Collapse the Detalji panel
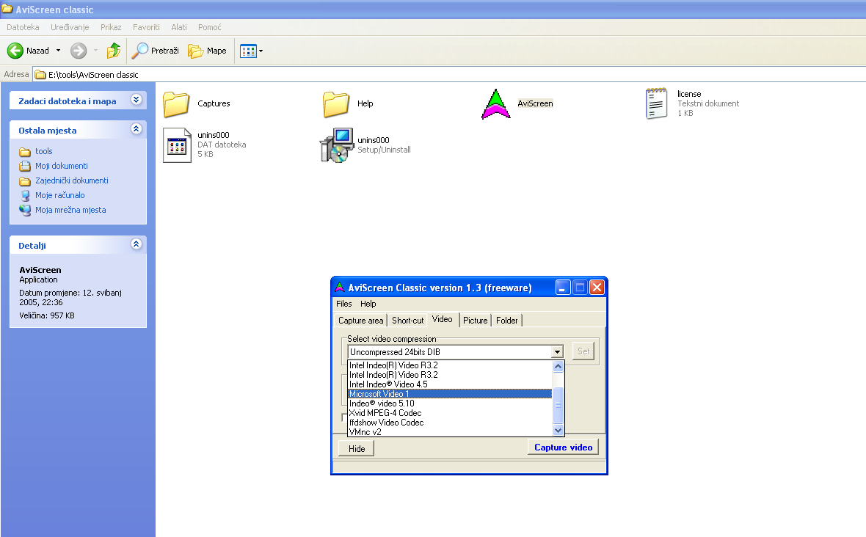Image resolution: width=866 pixels, height=537 pixels. tap(137, 244)
